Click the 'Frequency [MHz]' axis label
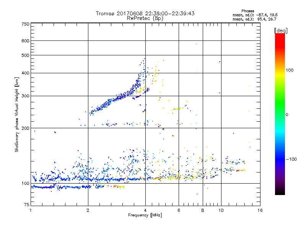 [x=145, y=215]
